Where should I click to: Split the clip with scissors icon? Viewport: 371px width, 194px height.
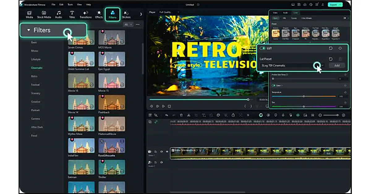189,115
